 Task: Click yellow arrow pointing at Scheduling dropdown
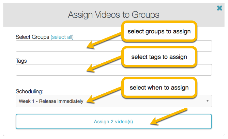point(104,95)
